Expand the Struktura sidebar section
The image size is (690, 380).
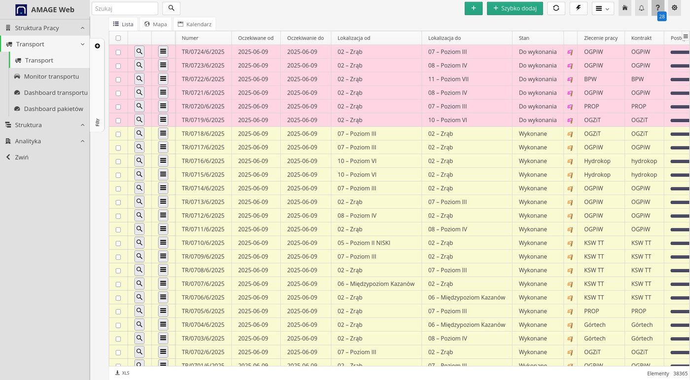pos(45,125)
